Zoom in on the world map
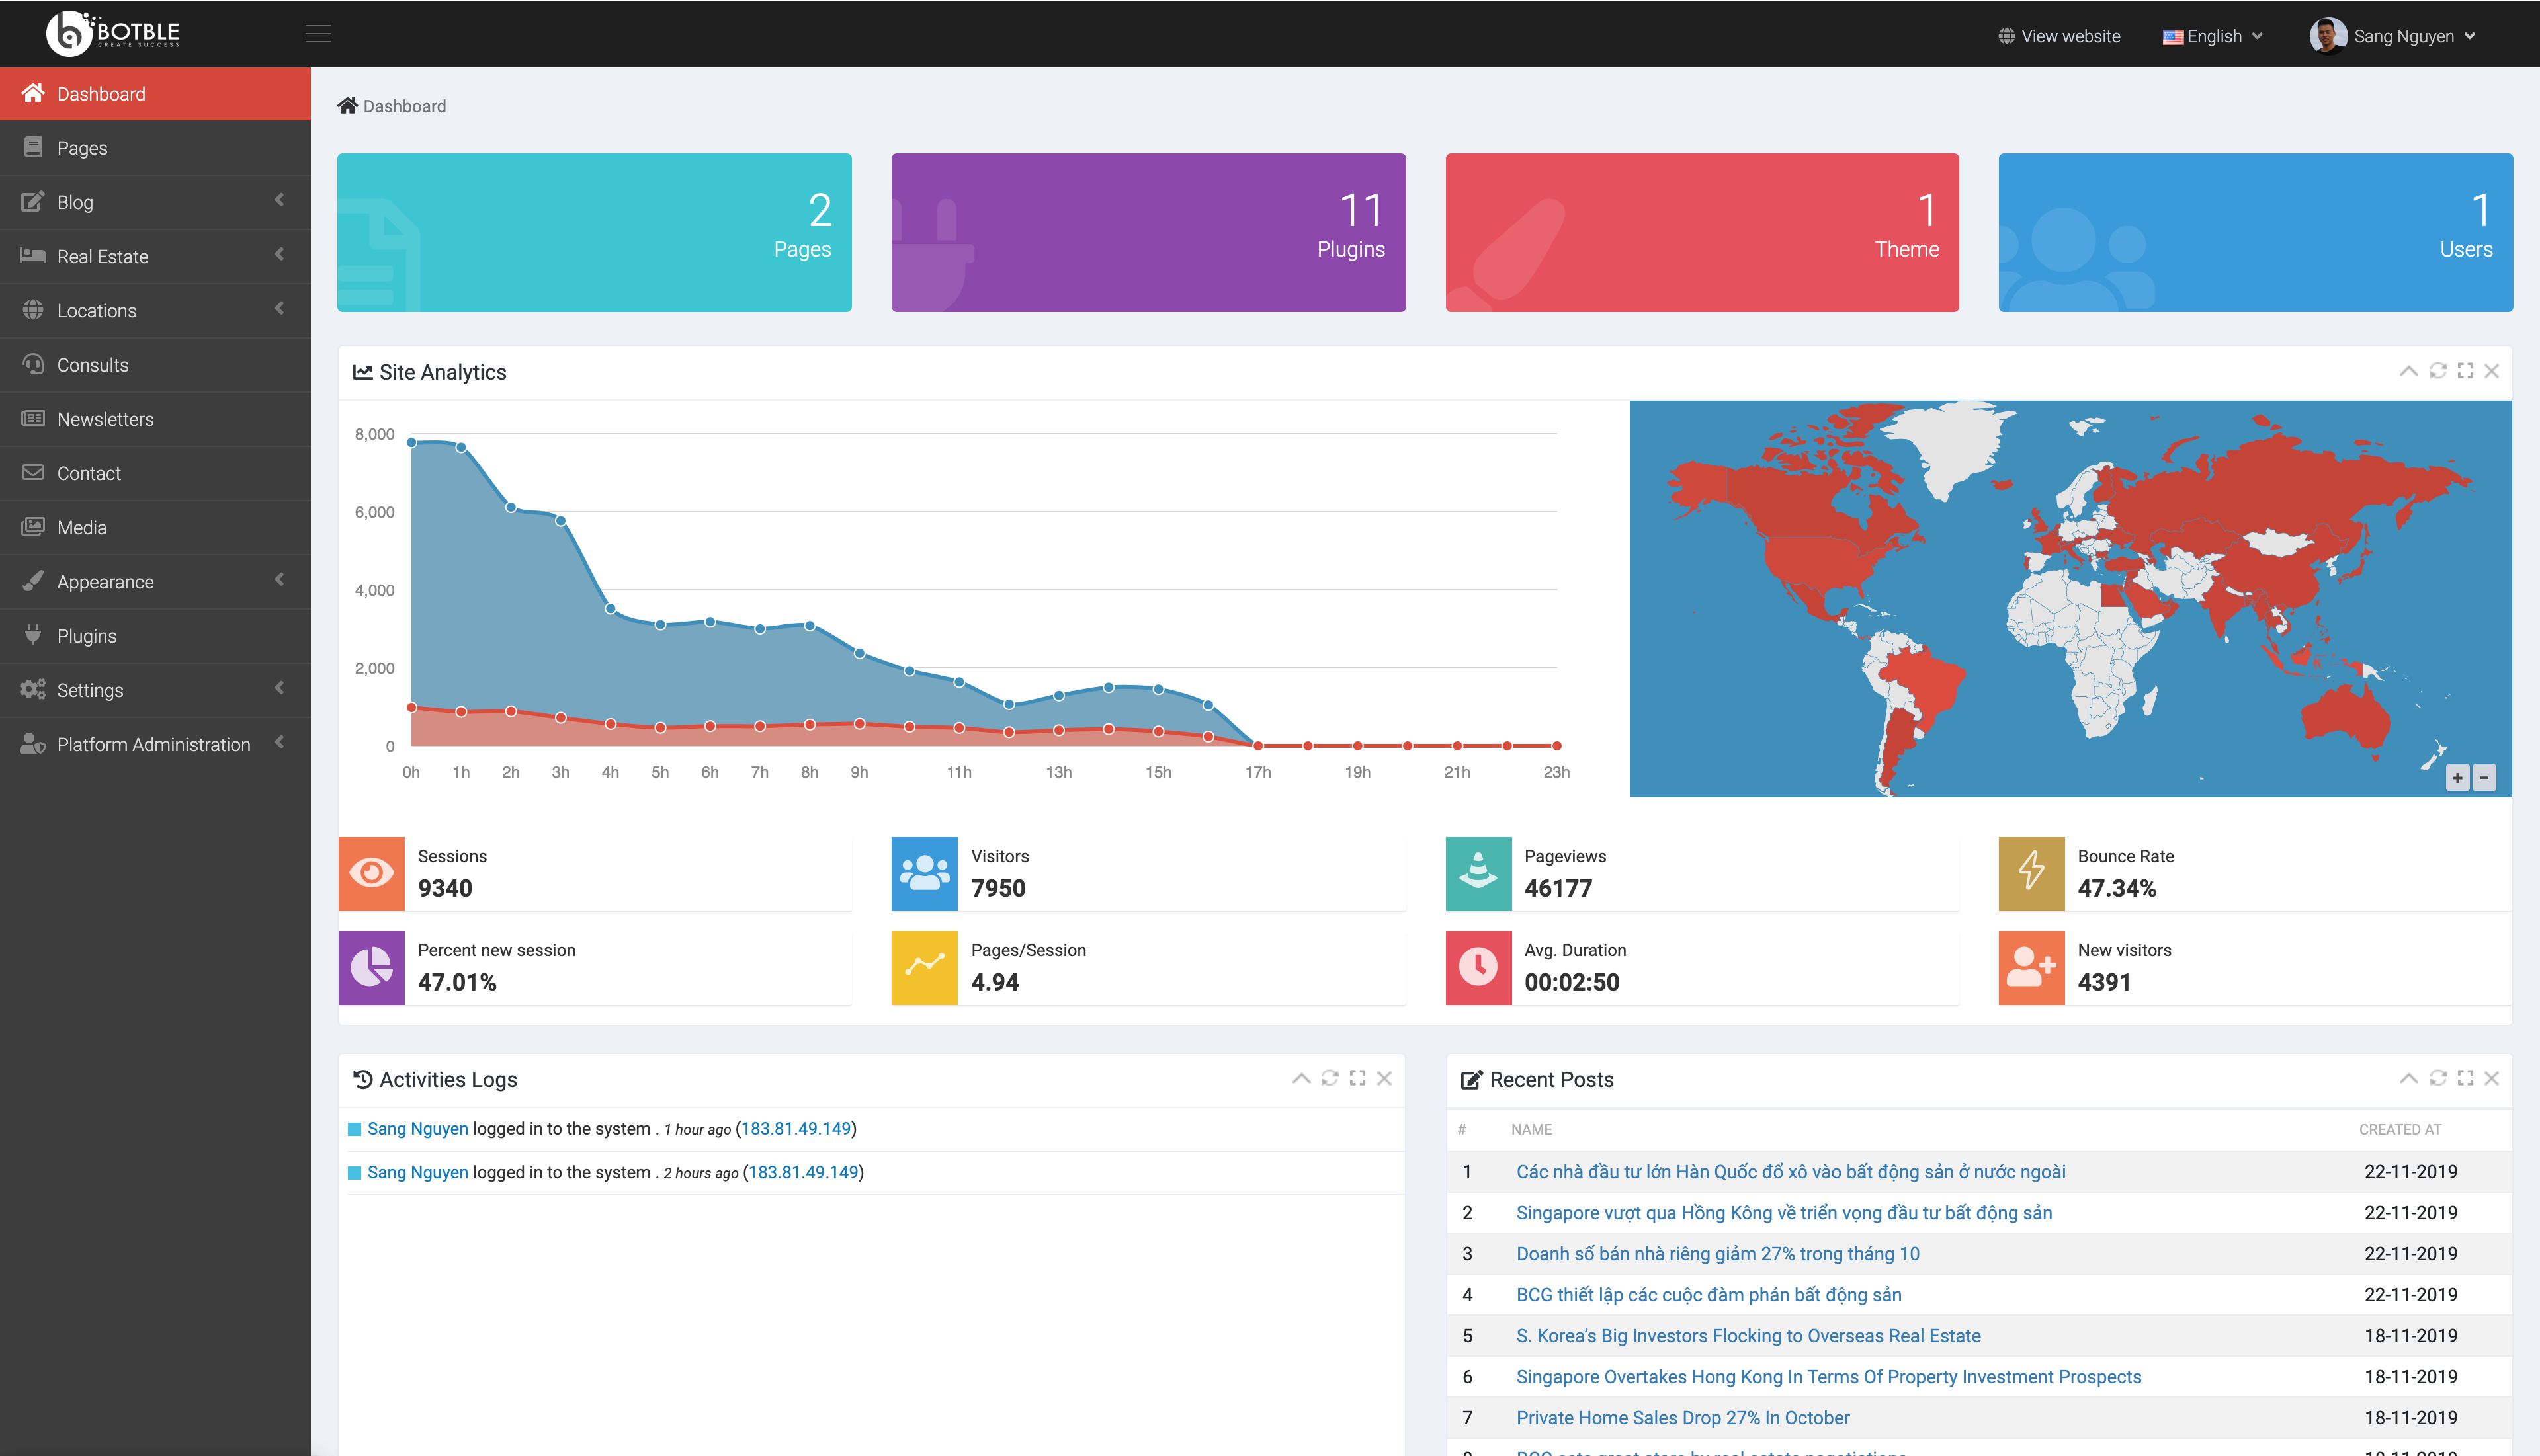 [x=2457, y=777]
